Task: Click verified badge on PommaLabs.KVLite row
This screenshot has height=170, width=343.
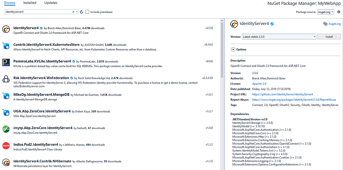Action: pos(74,62)
